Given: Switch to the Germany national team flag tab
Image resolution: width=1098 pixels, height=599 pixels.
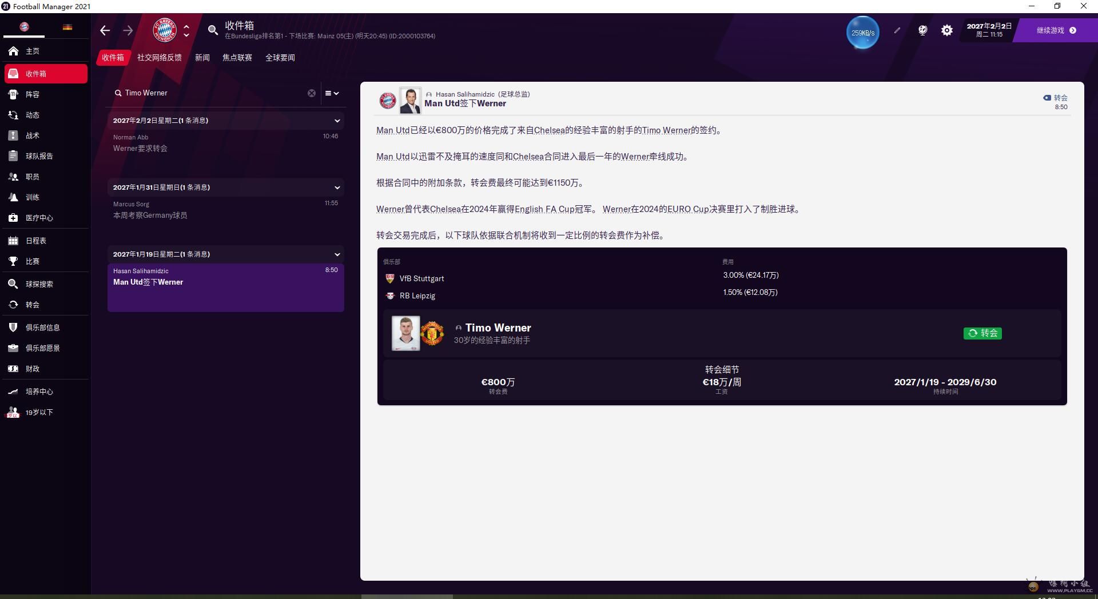Looking at the screenshot, I should click(x=67, y=27).
